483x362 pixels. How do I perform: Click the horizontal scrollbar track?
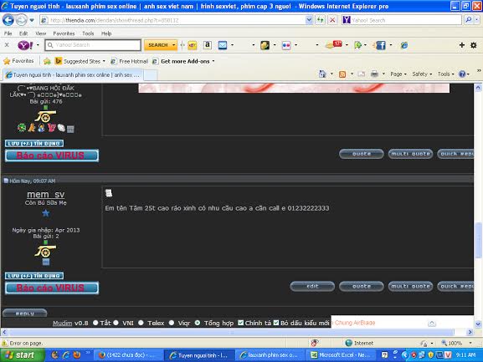(x=231, y=332)
